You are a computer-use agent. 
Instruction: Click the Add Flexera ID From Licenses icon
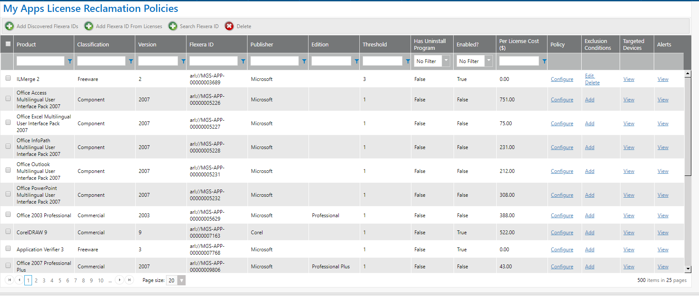[89, 26]
